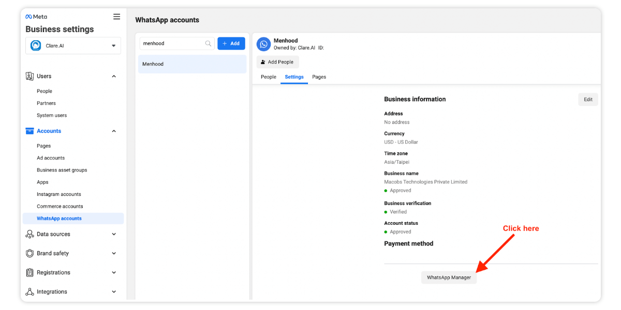Click the Data sources icon
The width and height of the screenshot is (621, 310).
(x=29, y=234)
